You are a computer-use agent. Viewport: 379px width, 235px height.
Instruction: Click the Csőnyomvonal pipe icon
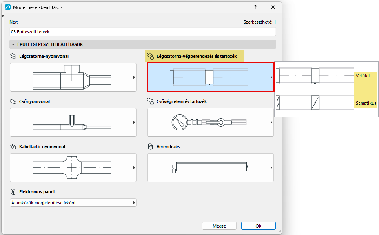pos(13,101)
